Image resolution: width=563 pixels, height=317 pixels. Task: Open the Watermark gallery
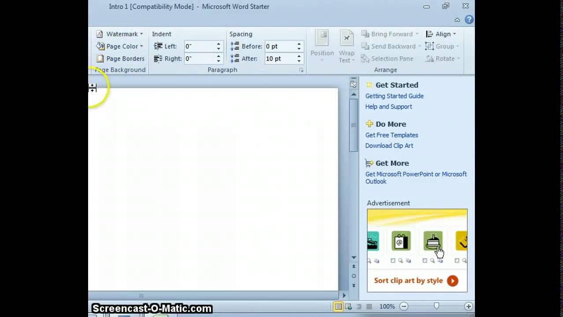tap(119, 34)
